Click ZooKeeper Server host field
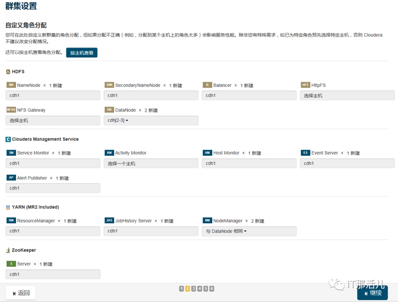398x302 pixels. point(53,274)
